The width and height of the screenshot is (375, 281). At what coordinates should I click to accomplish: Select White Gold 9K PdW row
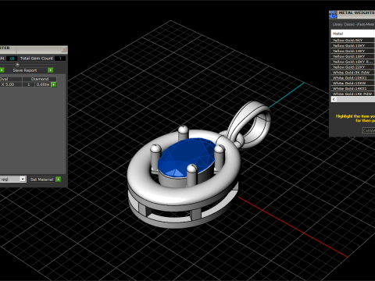click(x=353, y=73)
